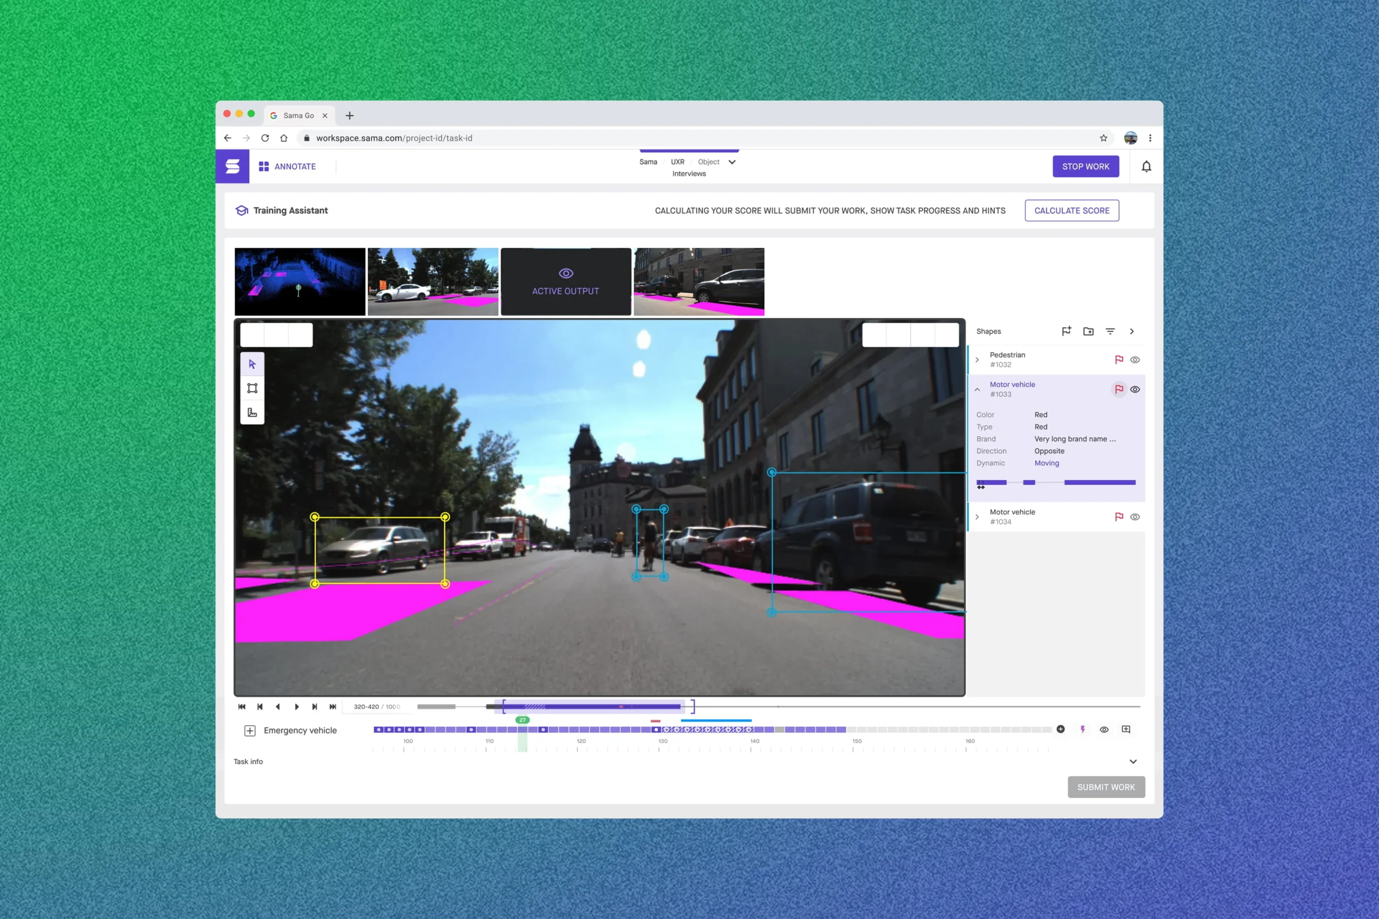Click the ANNOTATE menu item
The image size is (1379, 919).
(295, 166)
